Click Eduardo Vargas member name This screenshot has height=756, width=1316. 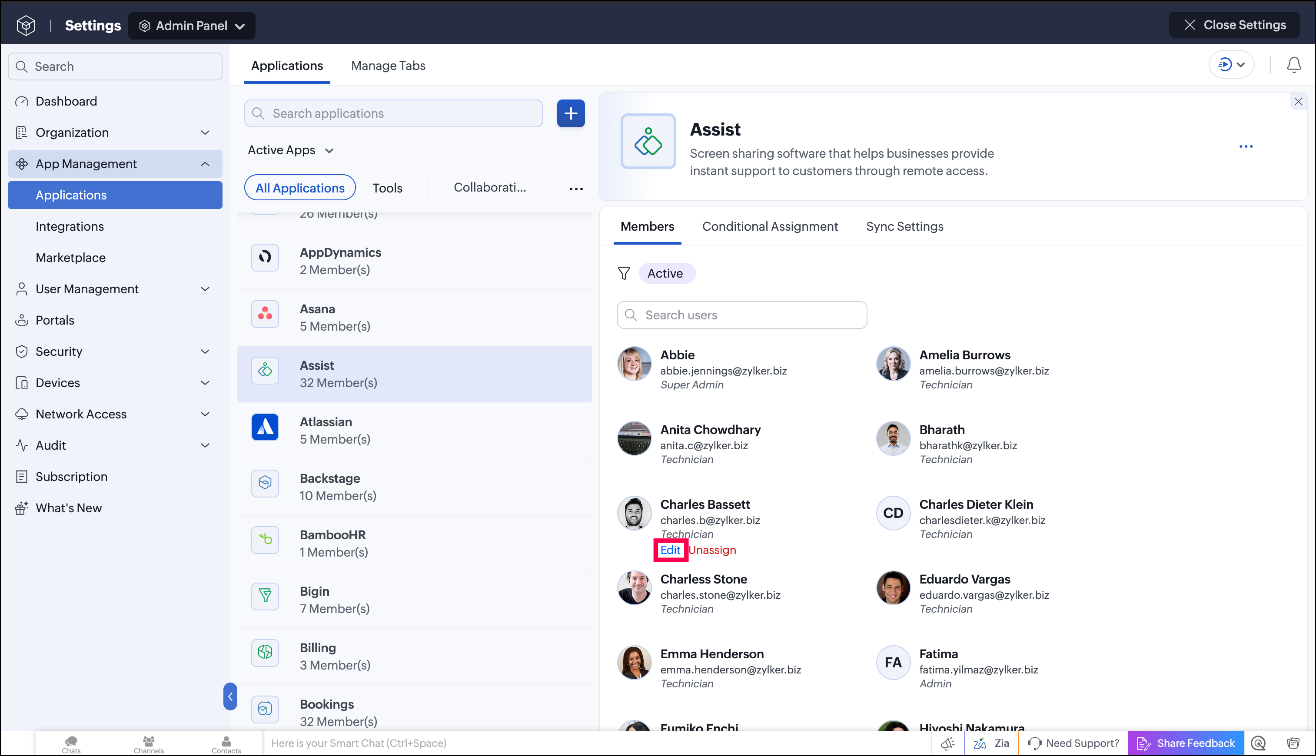pyautogui.click(x=964, y=580)
